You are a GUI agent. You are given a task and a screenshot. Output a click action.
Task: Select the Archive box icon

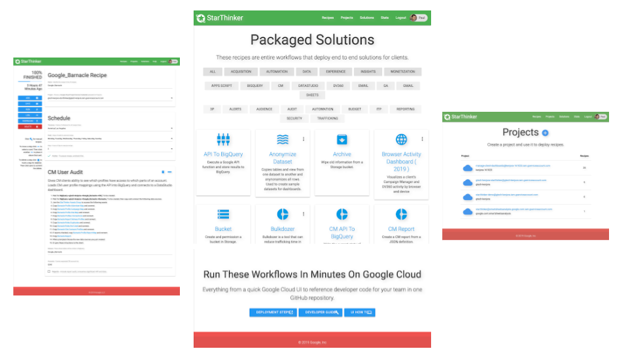click(x=341, y=139)
